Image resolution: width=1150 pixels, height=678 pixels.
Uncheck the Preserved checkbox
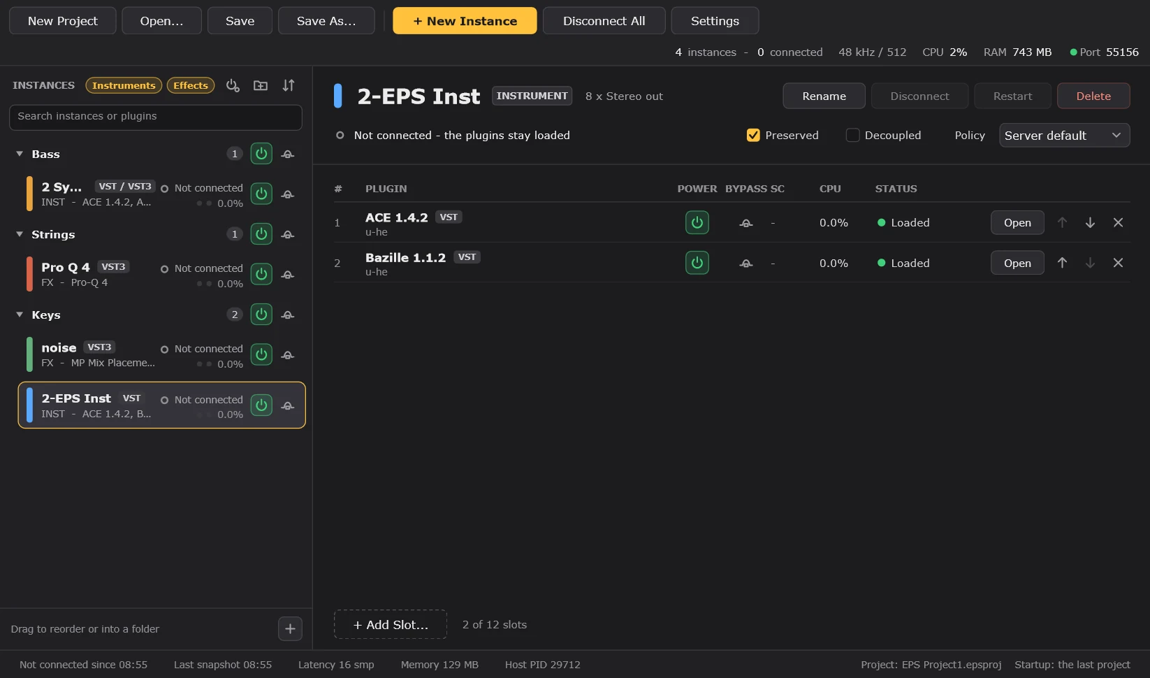[753, 135]
